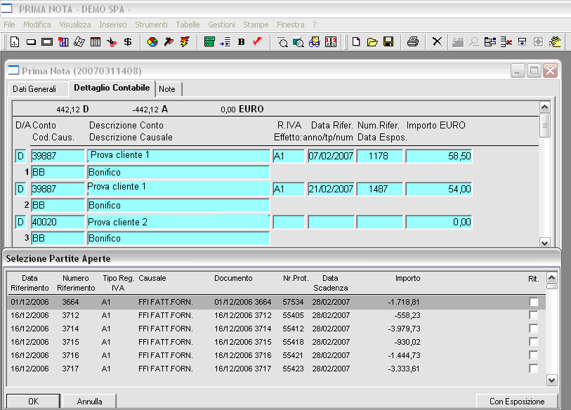Click the Annulla button
Viewport: 571px width, 410px height.
click(x=89, y=402)
